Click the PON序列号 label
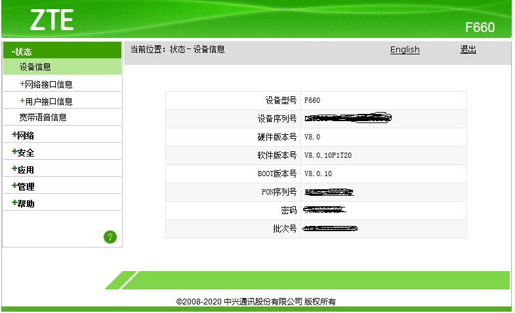 click(x=279, y=192)
